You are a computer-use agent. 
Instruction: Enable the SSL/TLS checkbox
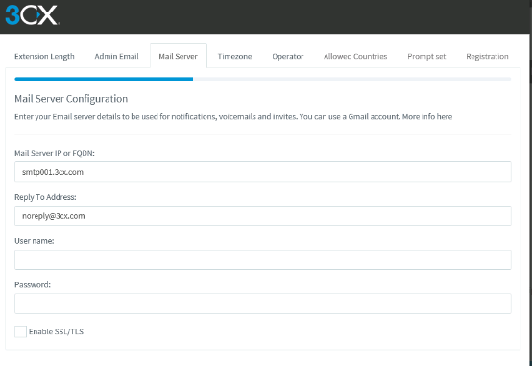pyautogui.click(x=20, y=331)
